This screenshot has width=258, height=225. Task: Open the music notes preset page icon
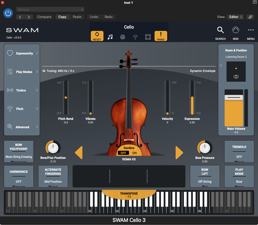110,37
